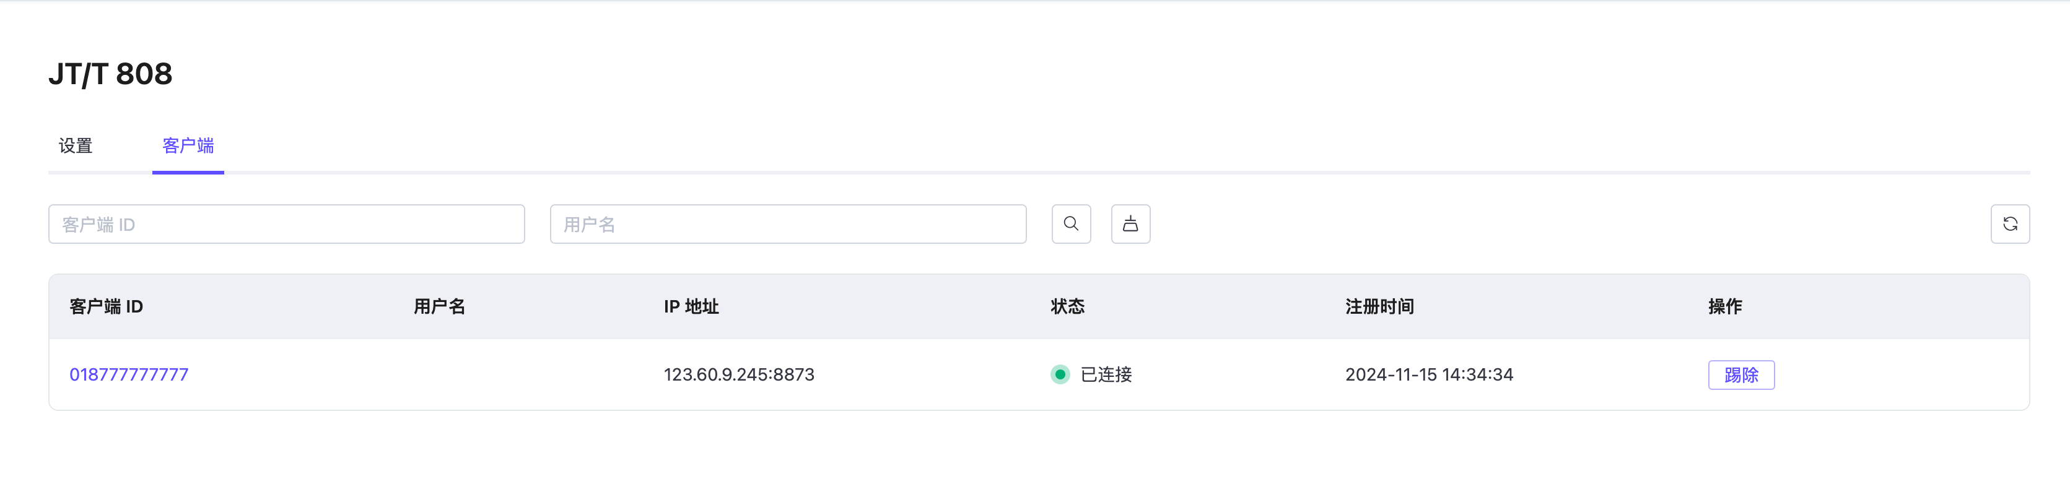
Task: Switch to the 设置 tab
Action: [x=76, y=146]
